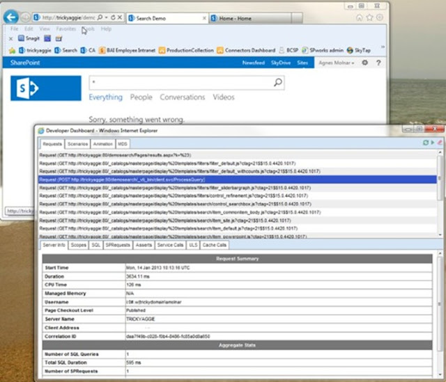The image size is (446, 382).
Task: Open the Scopes tab
Action: (78, 245)
